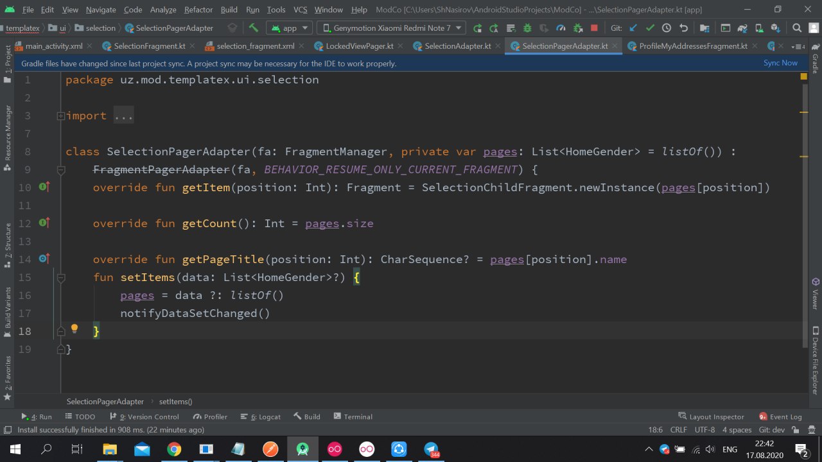Open the VCS menu
The width and height of the screenshot is (822, 462).
300,10
